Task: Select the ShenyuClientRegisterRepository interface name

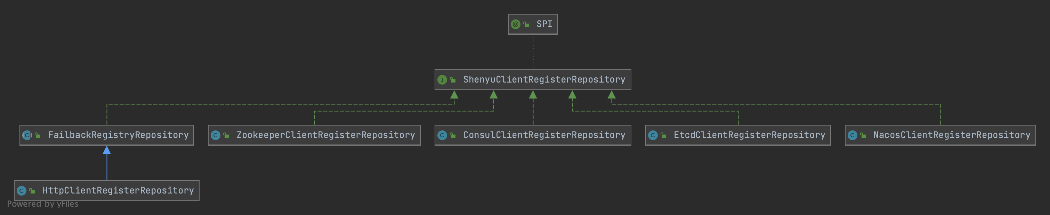Action: point(544,80)
